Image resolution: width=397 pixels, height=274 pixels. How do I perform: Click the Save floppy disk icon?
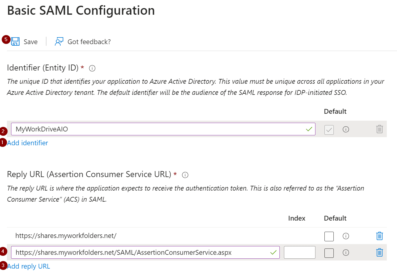pos(15,41)
